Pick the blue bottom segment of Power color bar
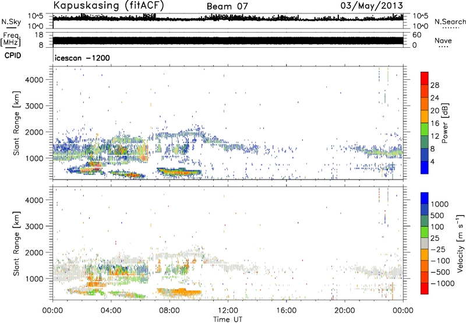This screenshot has width=466, height=323. (425, 167)
